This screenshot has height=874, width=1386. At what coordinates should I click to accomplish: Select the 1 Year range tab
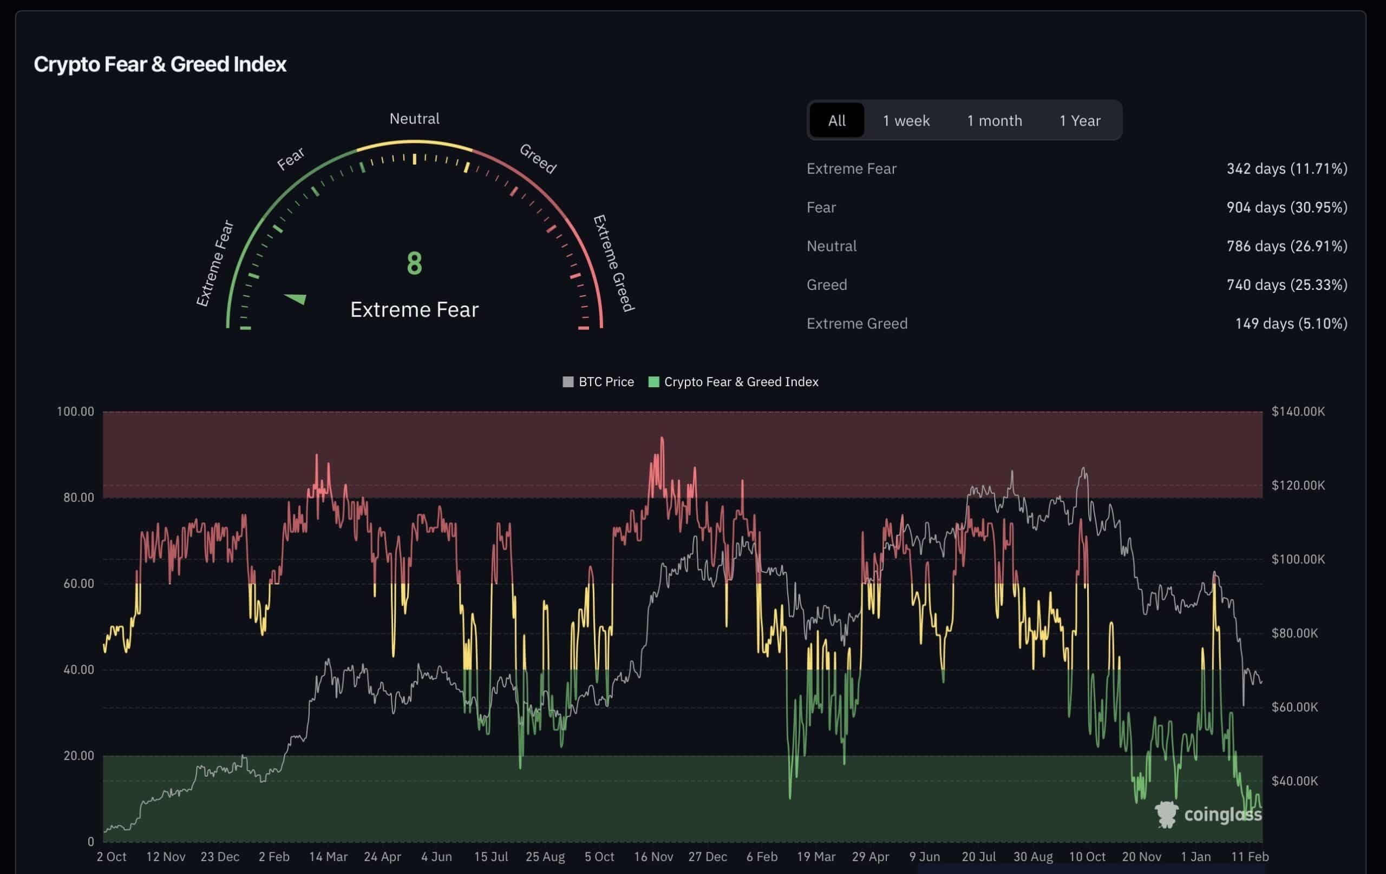[x=1080, y=121]
